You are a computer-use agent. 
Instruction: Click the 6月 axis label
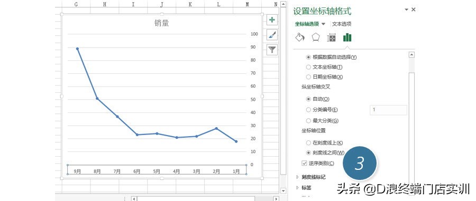[x=137, y=171]
